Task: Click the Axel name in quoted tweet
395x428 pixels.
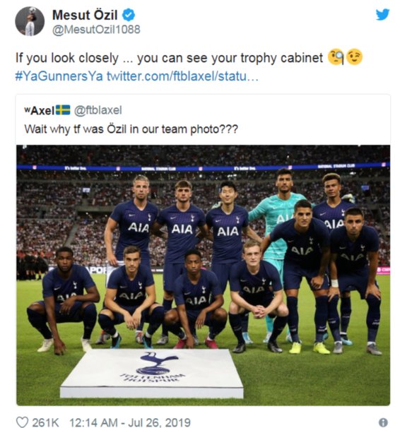Action: pos(40,110)
